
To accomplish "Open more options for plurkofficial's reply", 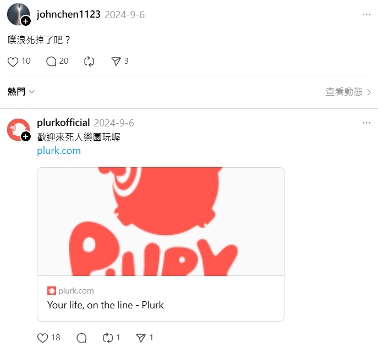I will [366, 123].
